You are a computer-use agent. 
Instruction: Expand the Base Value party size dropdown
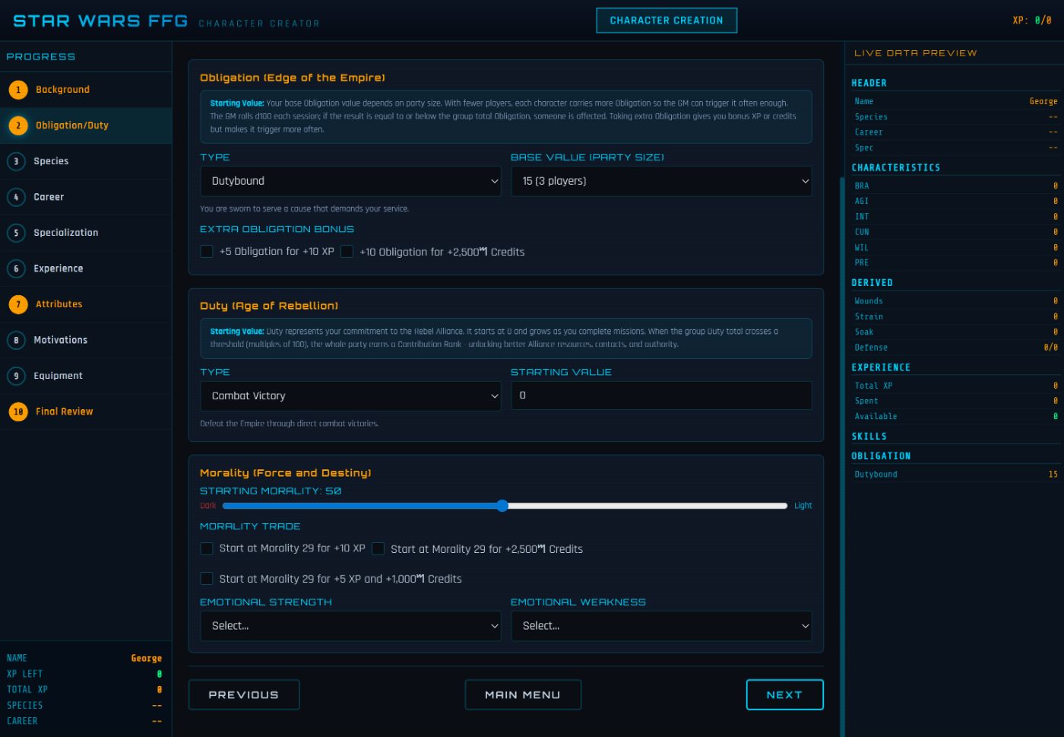(x=660, y=181)
